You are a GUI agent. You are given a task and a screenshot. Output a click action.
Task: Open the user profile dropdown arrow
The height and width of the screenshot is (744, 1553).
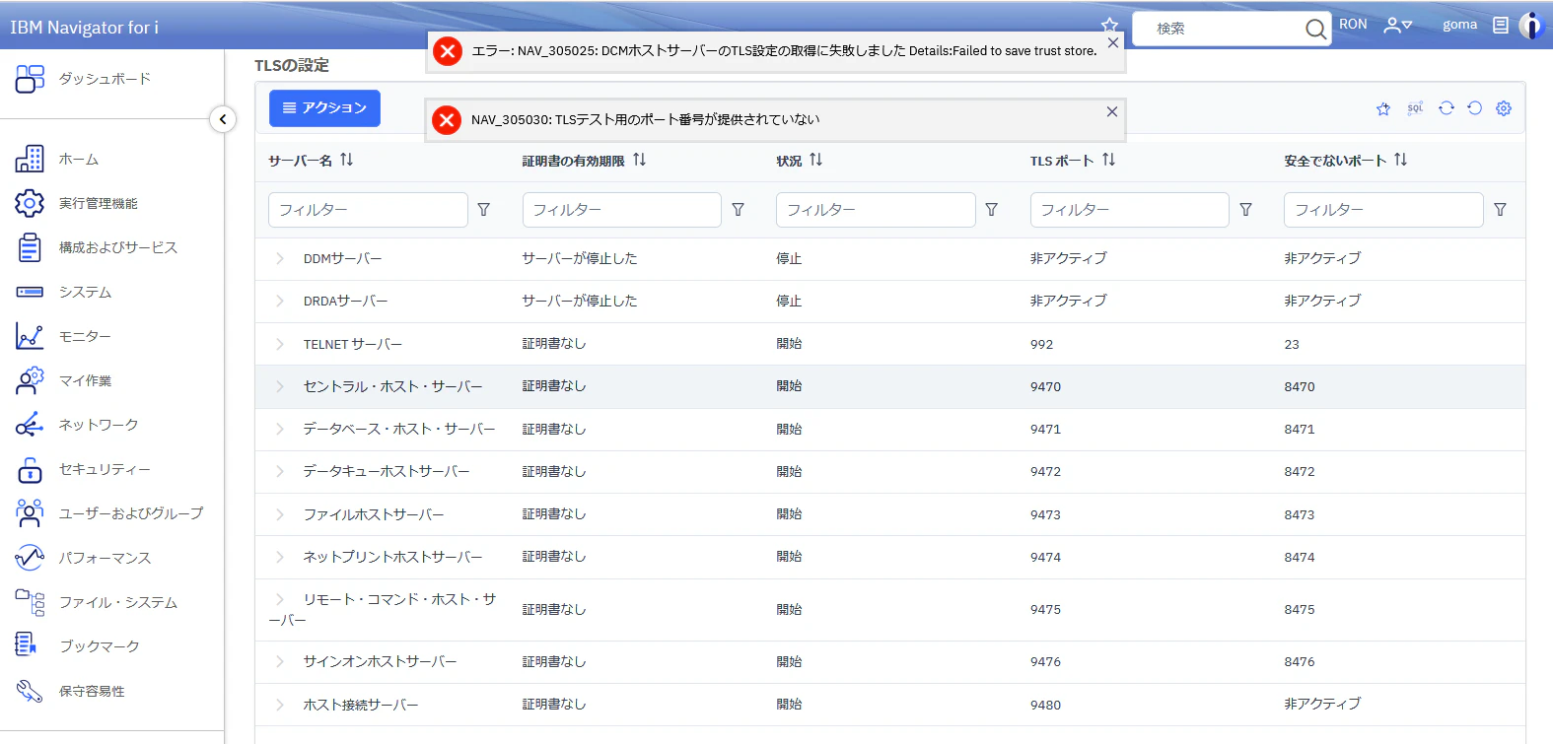[1407, 26]
